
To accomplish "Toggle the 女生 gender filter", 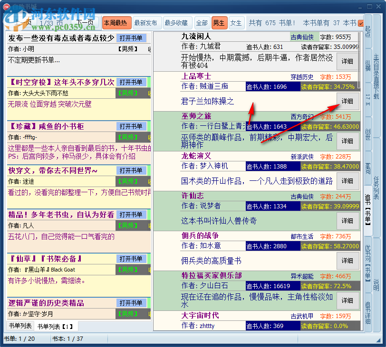I will click(236, 22).
